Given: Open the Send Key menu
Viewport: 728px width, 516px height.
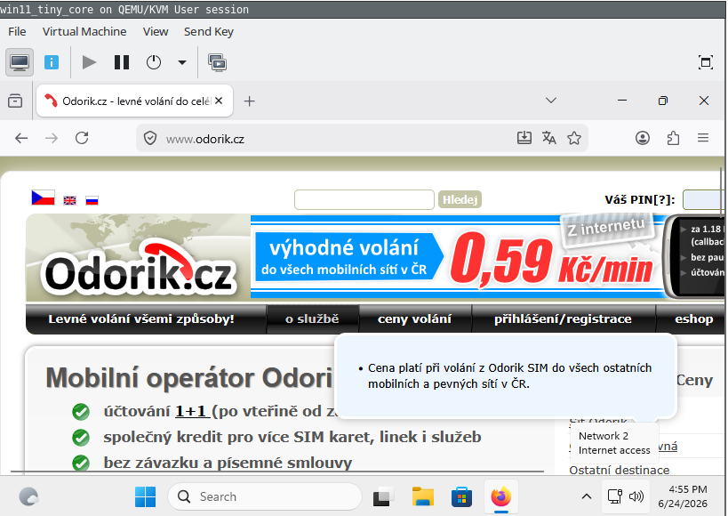Looking at the screenshot, I should click(209, 32).
